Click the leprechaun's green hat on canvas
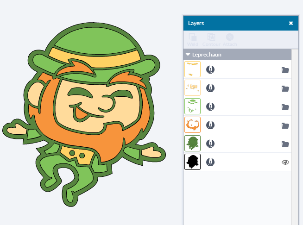 pyautogui.click(x=95, y=42)
